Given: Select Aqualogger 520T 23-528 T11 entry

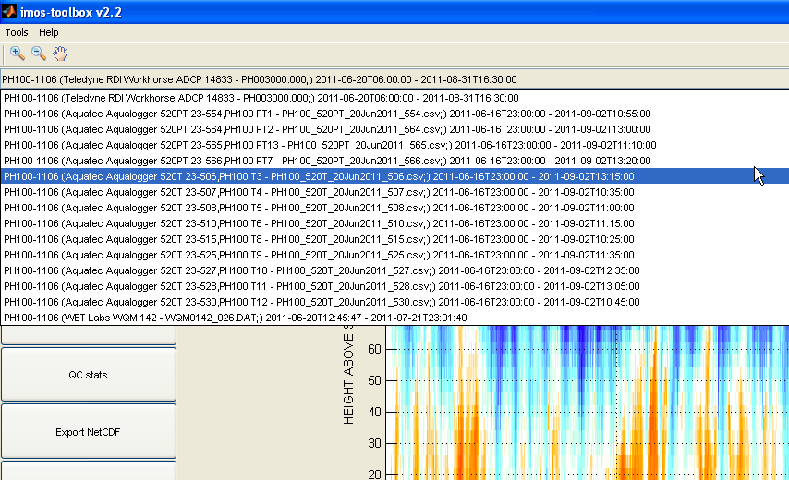Looking at the screenshot, I should click(x=394, y=286).
